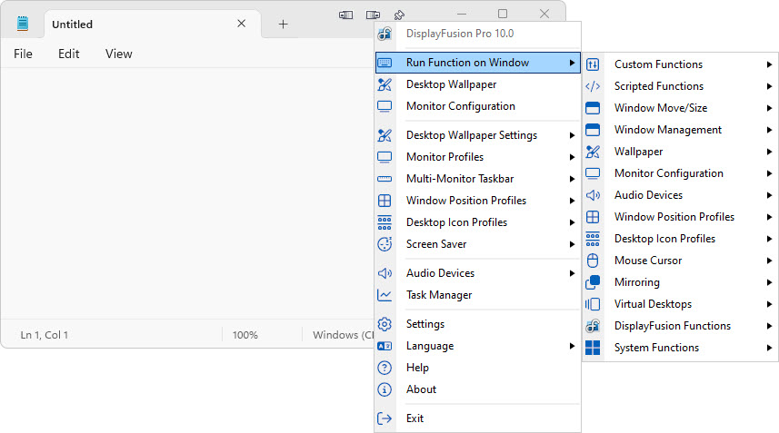Add a new tab in Notepad
Viewport: 779px width, 433px height.
pyautogui.click(x=283, y=25)
